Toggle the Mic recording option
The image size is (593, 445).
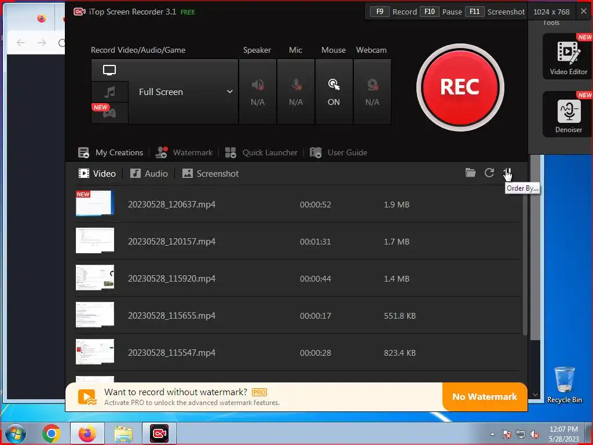point(296,92)
